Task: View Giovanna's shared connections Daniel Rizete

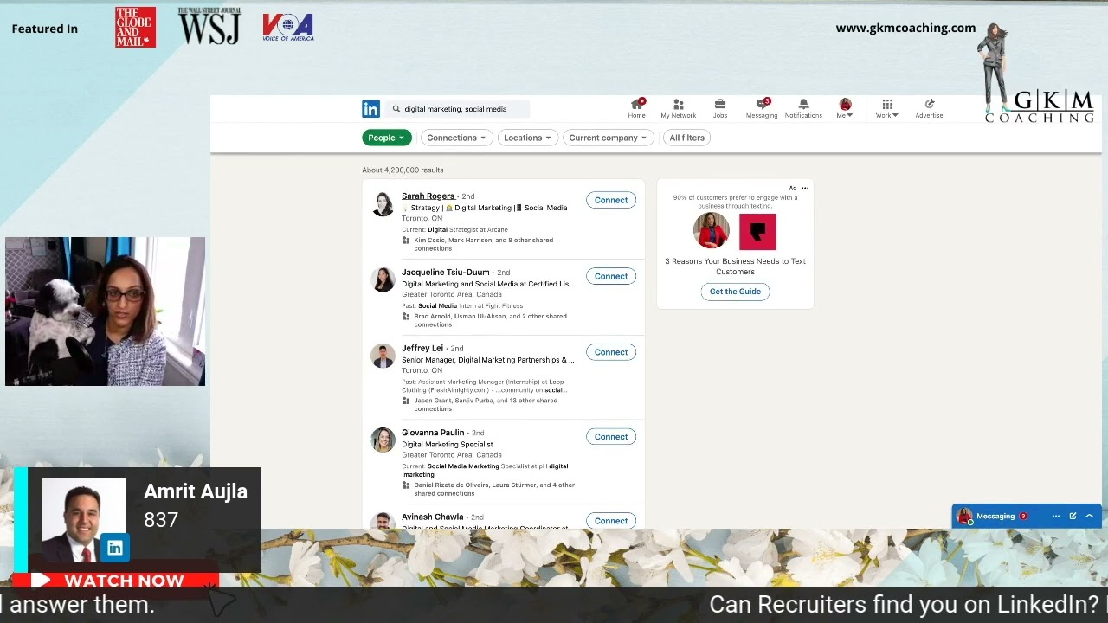Action: [x=493, y=489]
